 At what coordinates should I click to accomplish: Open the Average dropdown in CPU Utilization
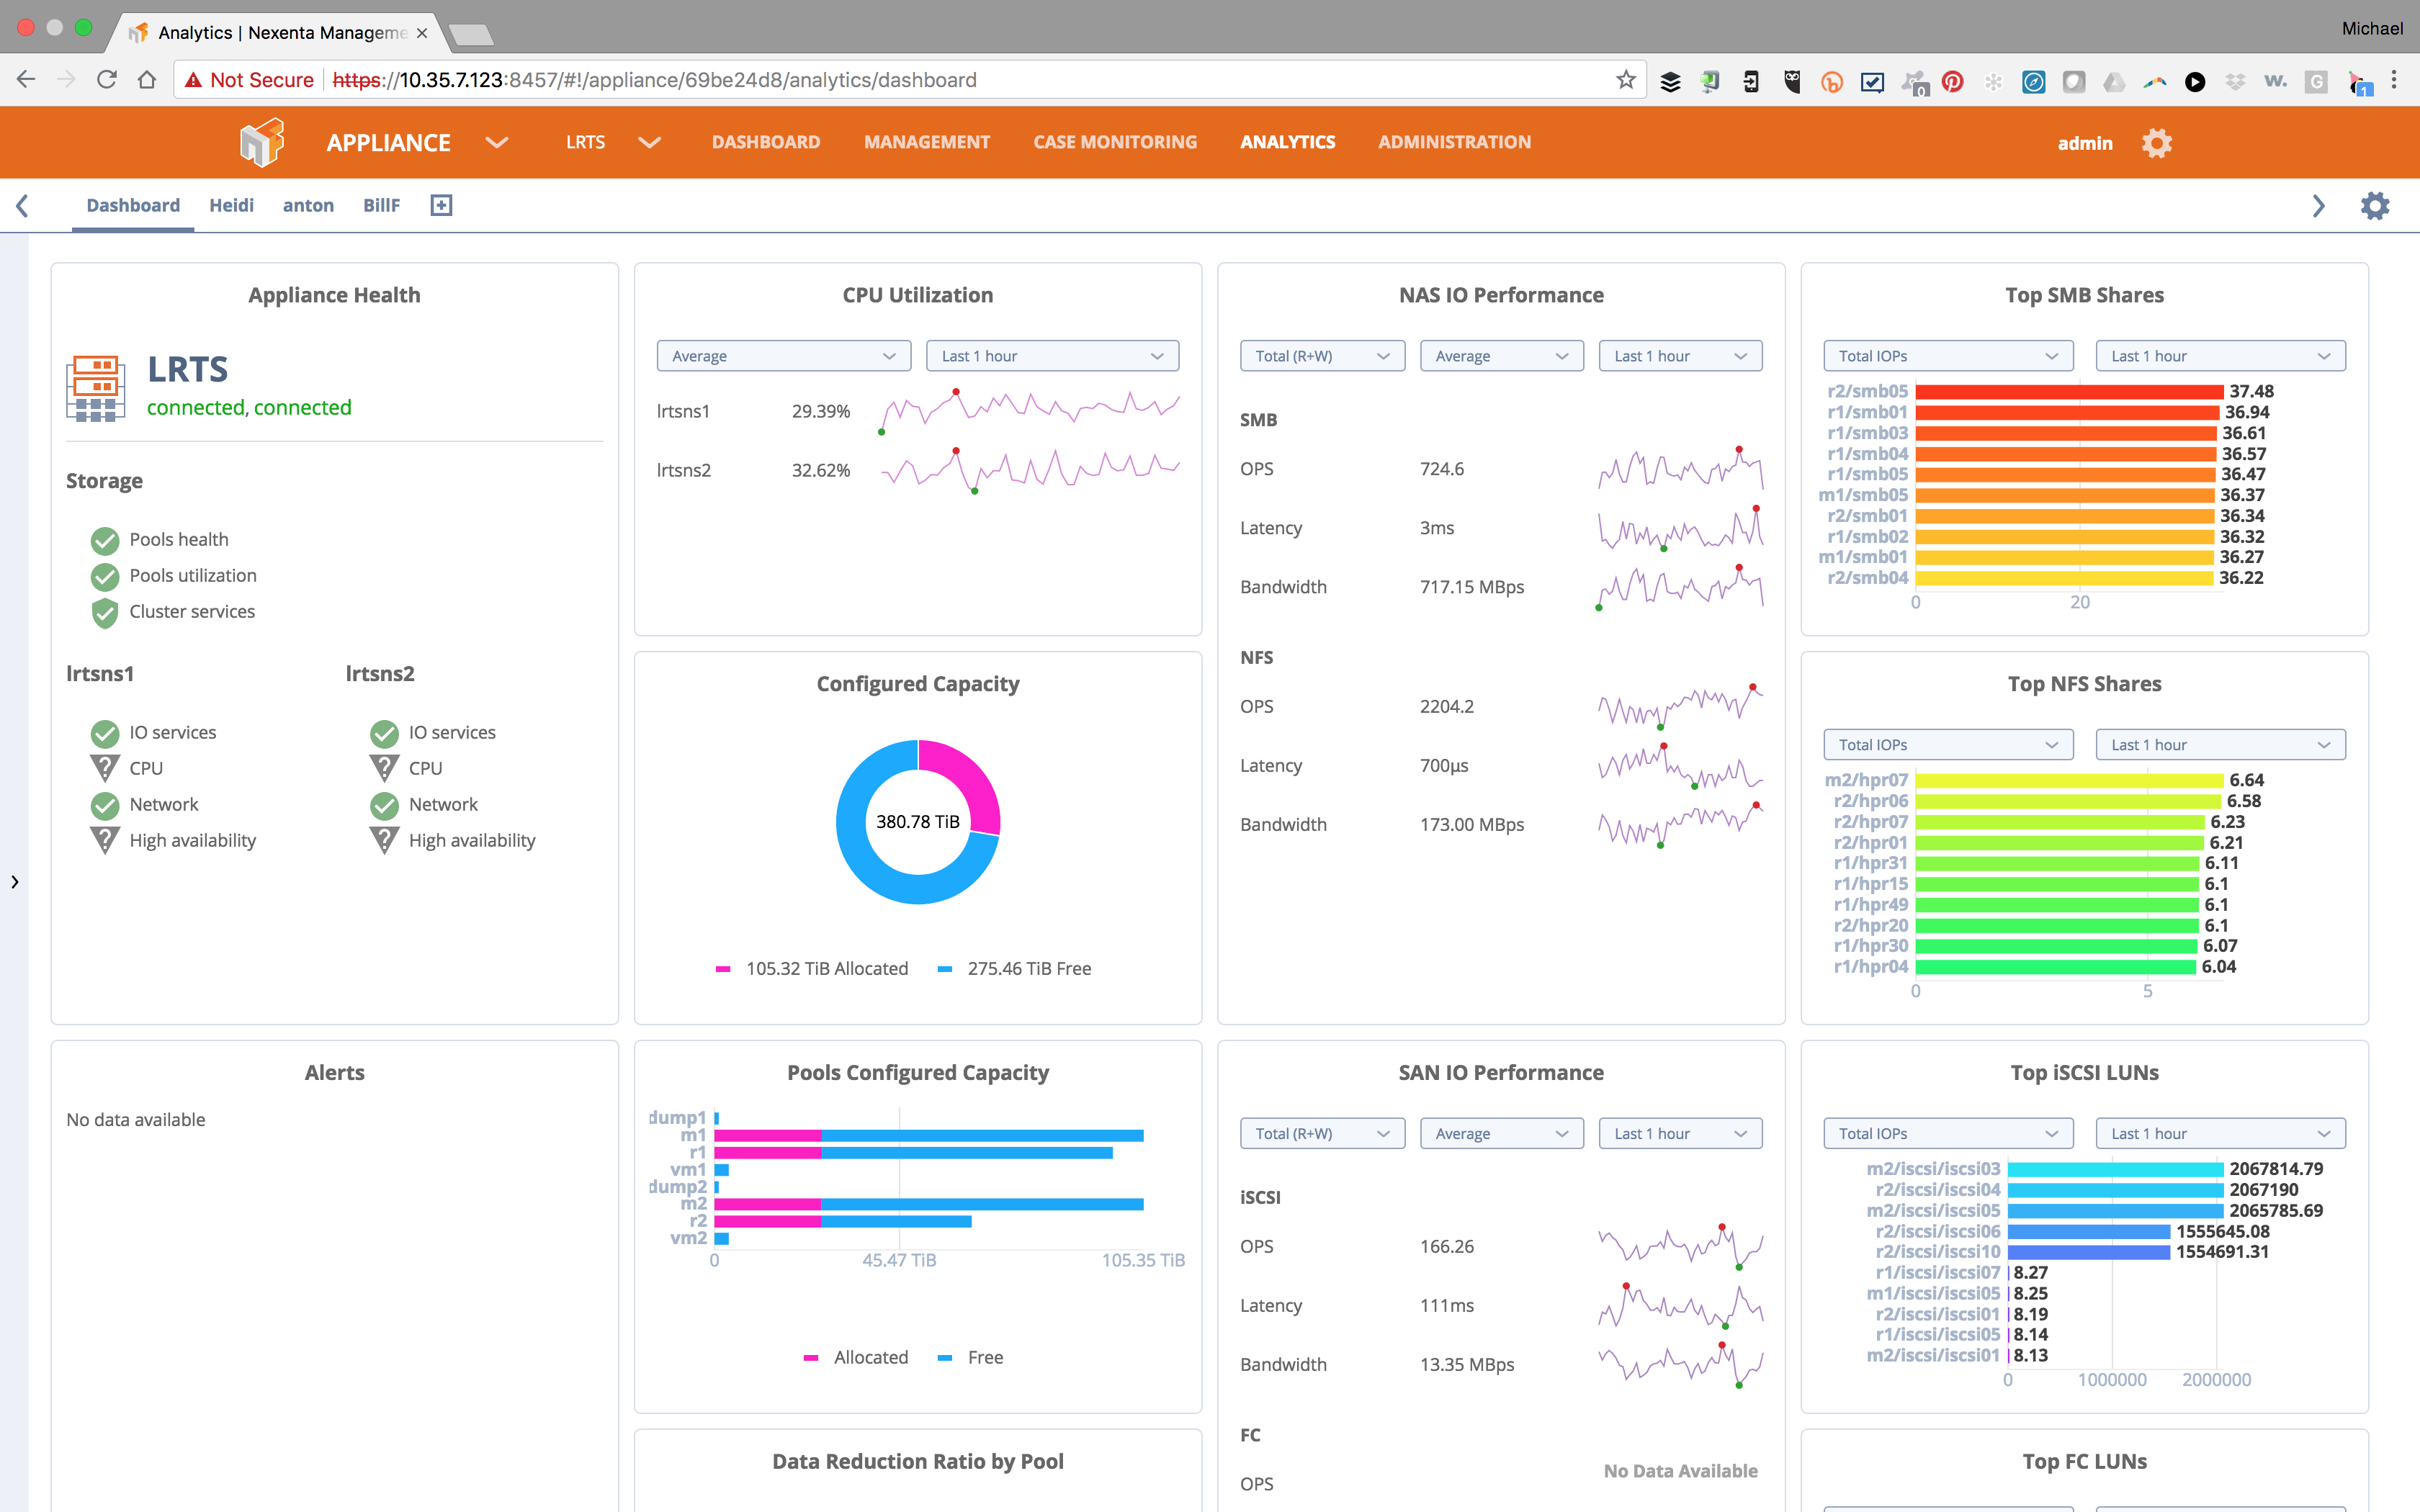pos(783,355)
